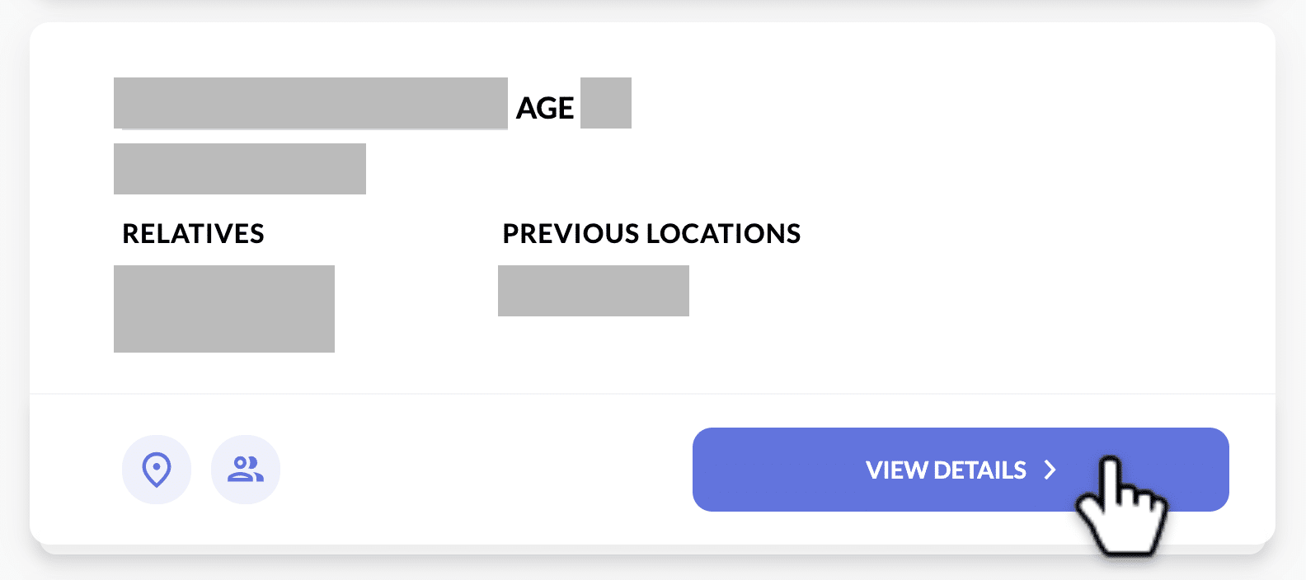Select the redacted relatives list block
This screenshot has width=1306, height=580.
pos(224,309)
